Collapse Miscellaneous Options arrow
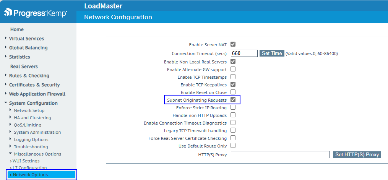The width and height of the screenshot is (388, 180). click(10, 153)
